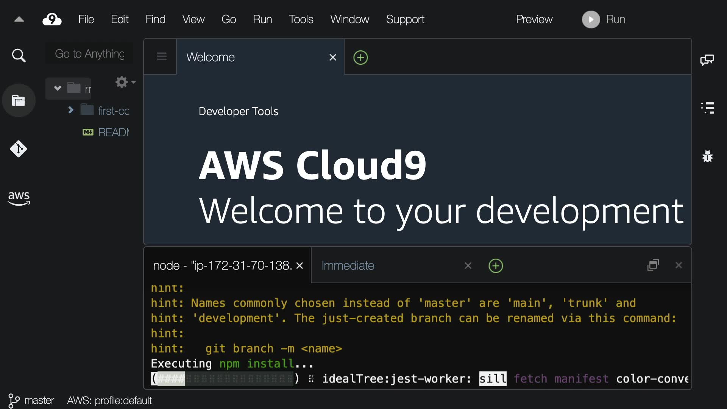Switch to the Immediate tab
This screenshot has width=727, height=409.
coord(348,265)
